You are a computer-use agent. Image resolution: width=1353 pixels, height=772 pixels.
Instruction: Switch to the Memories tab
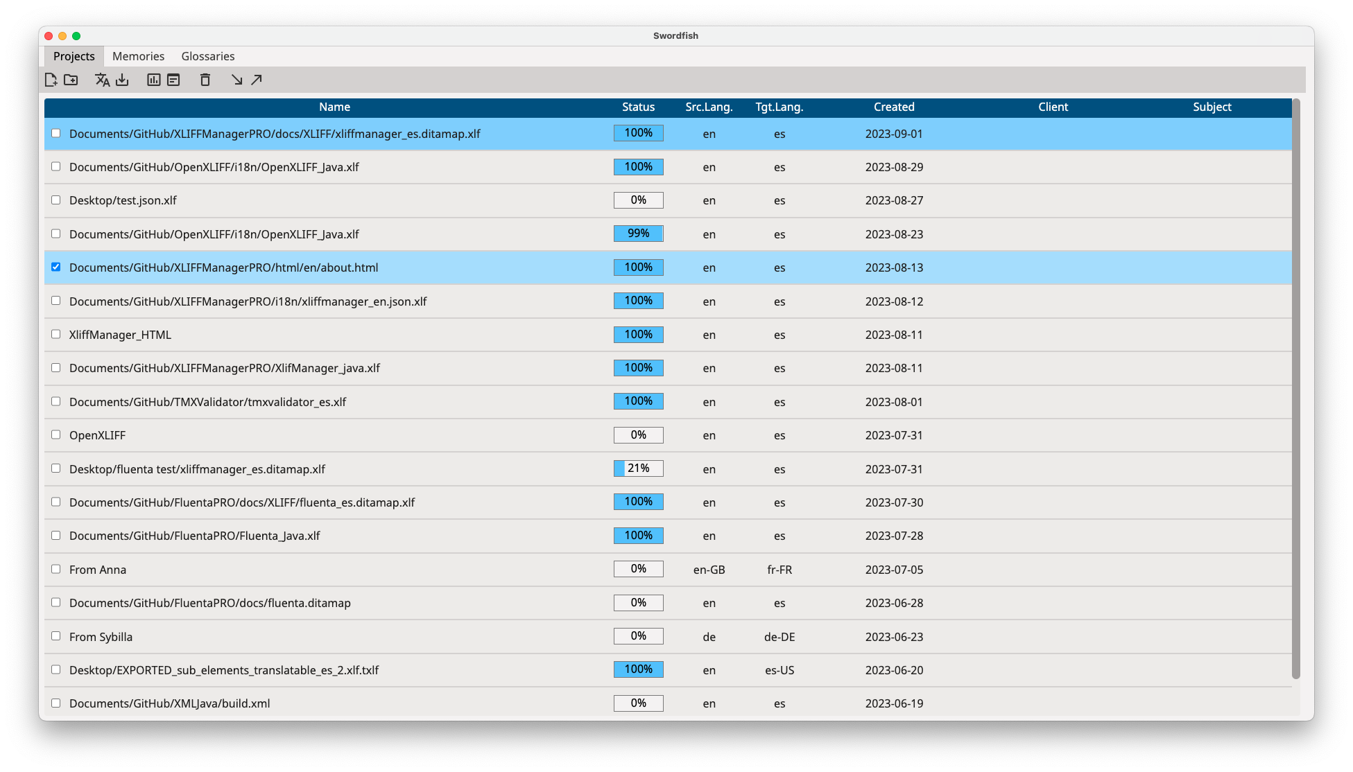click(138, 56)
